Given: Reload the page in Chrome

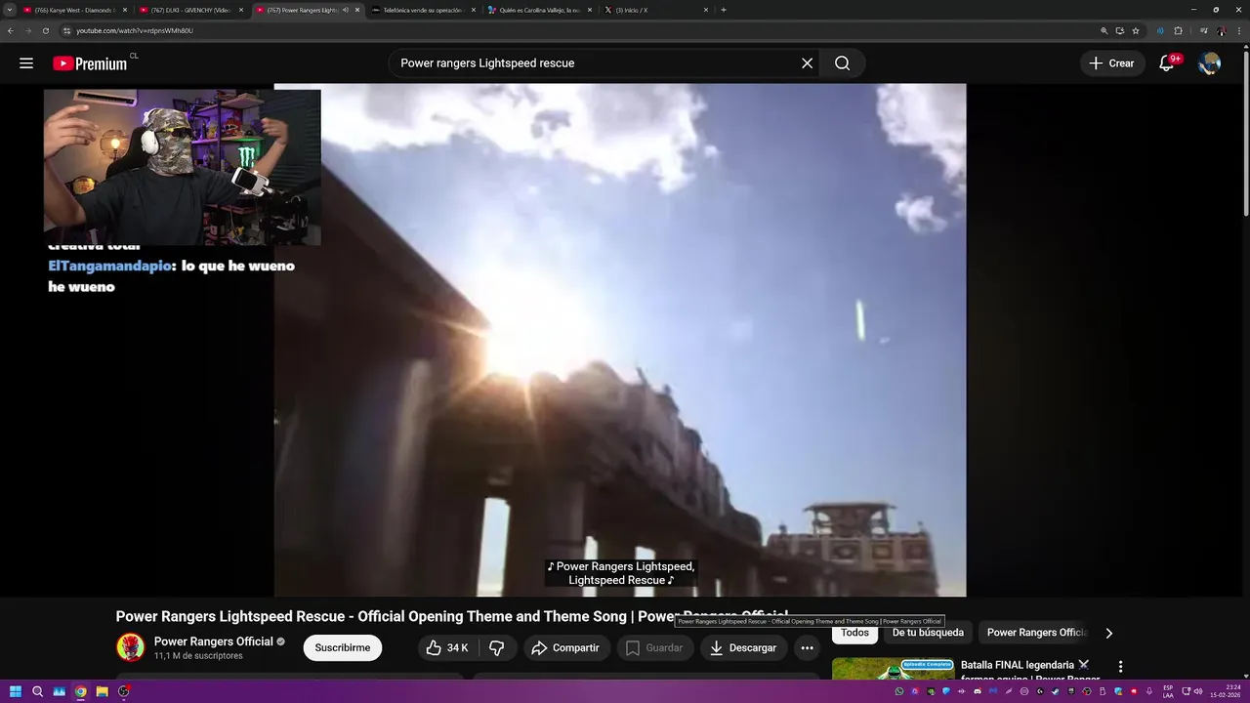Looking at the screenshot, I should point(45,30).
